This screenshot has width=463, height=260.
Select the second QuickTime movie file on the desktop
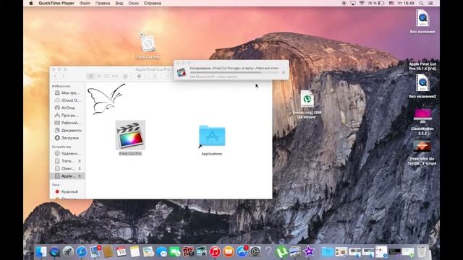click(x=422, y=83)
